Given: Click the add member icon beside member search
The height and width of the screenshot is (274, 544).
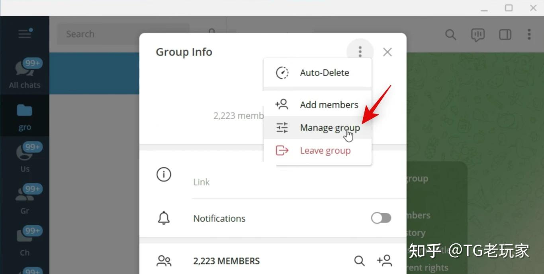Looking at the screenshot, I should pos(384,261).
